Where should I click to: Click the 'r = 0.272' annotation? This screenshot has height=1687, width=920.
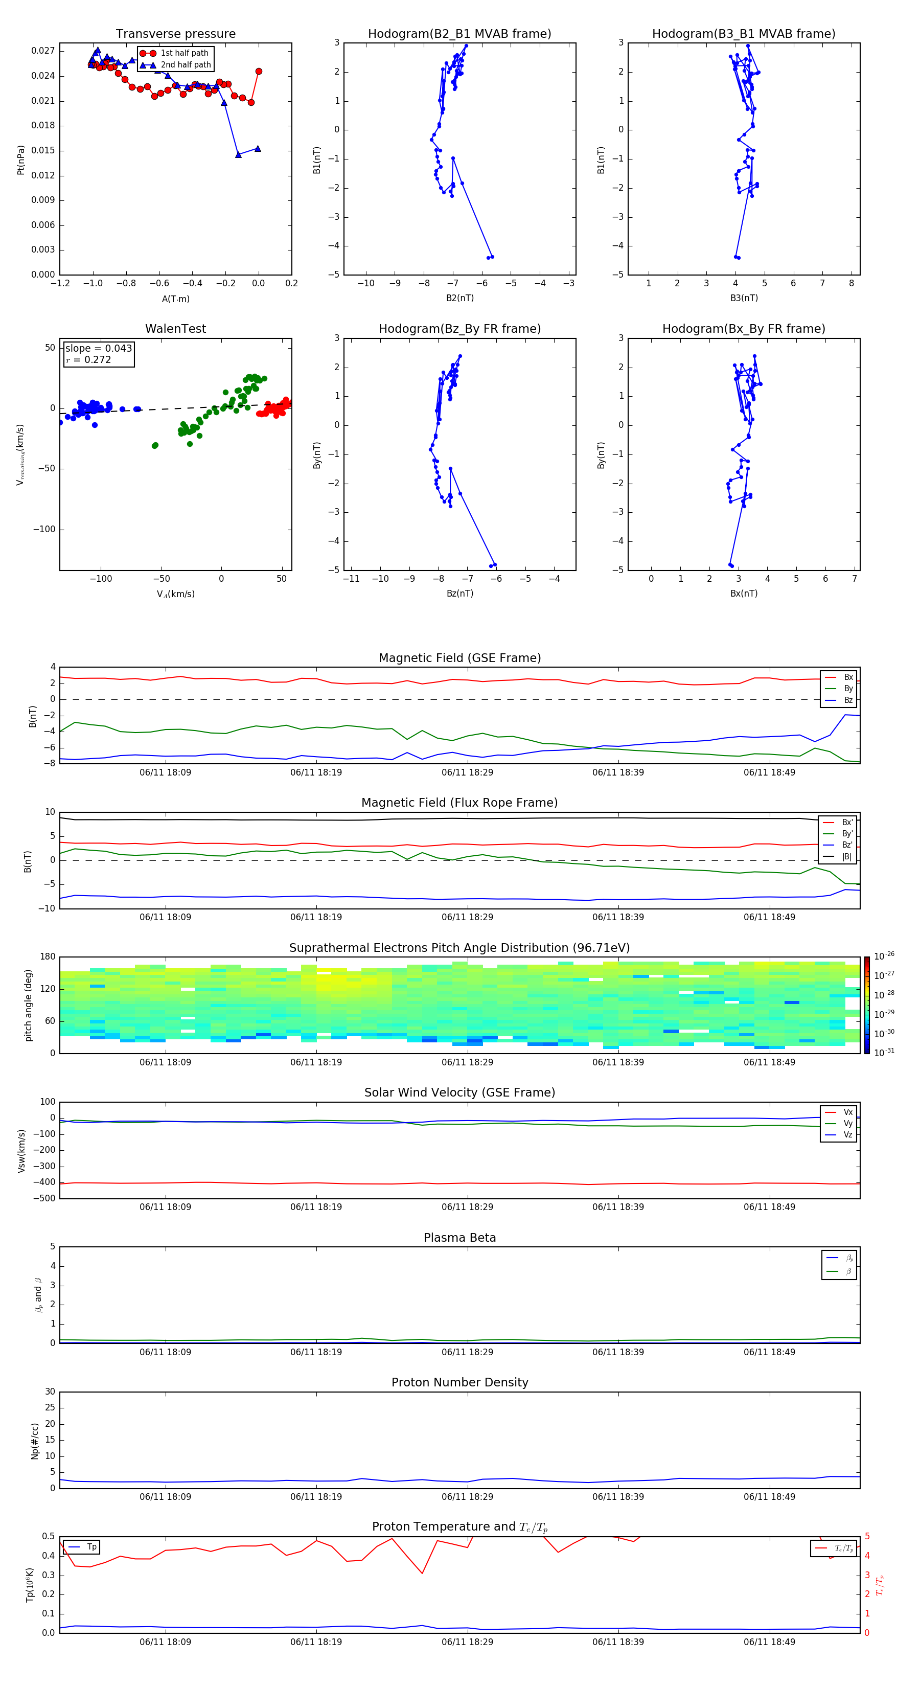pos(88,360)
